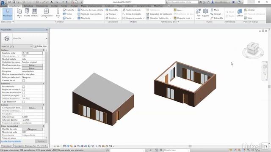Open the Vista ribbon tab
The width and height of the screenshot is (271, 152).
pyautogui.click(x=119, y=6)
